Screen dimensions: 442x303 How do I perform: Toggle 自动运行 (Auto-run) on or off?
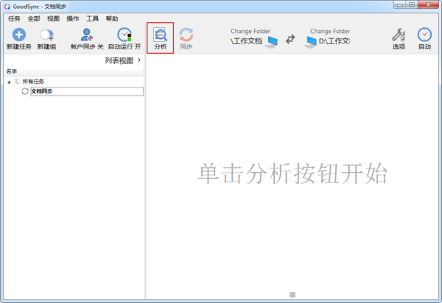pos(124,35)
